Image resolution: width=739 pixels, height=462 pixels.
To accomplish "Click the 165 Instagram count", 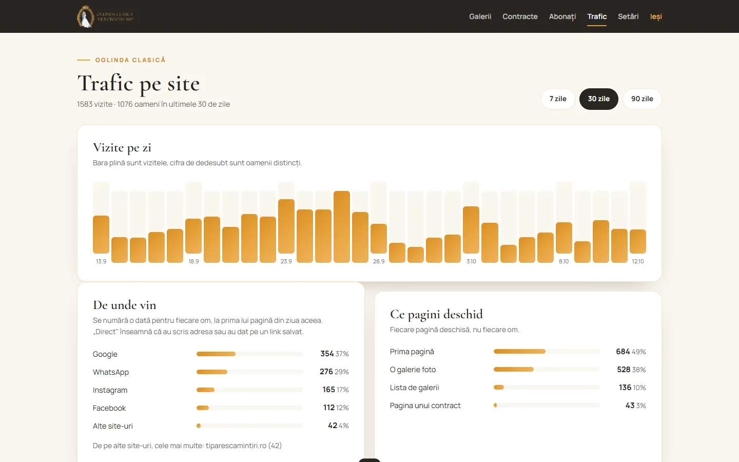I will (x=328, y=390).
